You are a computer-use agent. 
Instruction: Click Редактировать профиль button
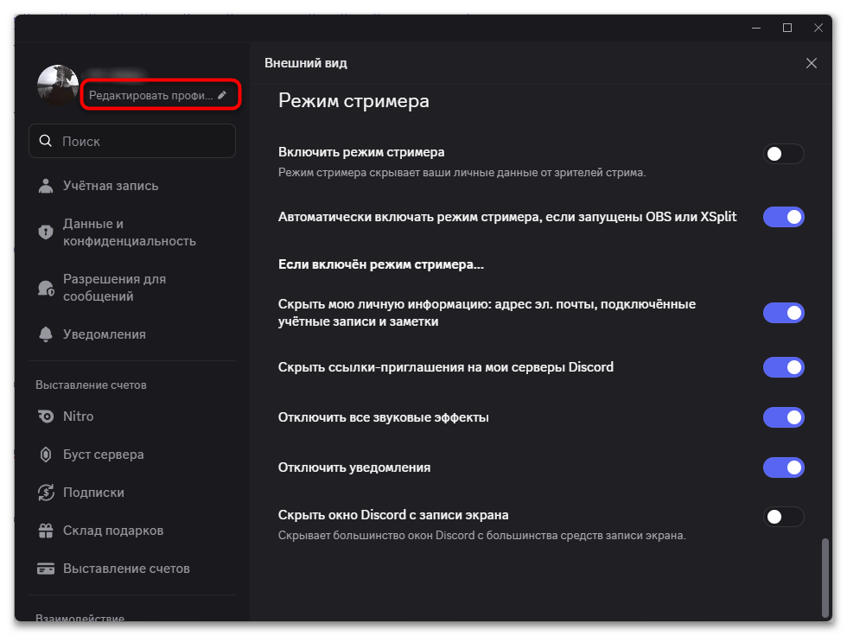pyautogui.click(x=161, y=95)
